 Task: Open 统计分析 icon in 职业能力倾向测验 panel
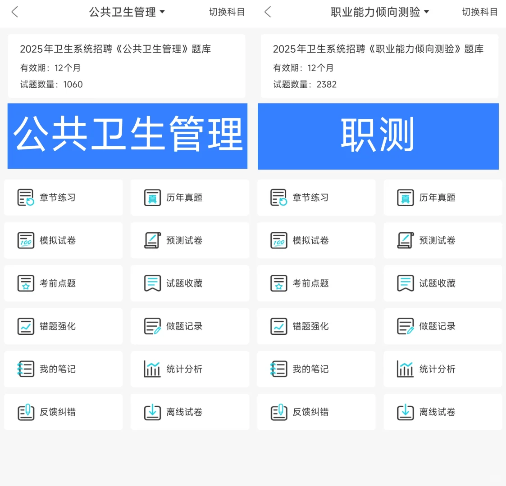[x=406, y=369]
